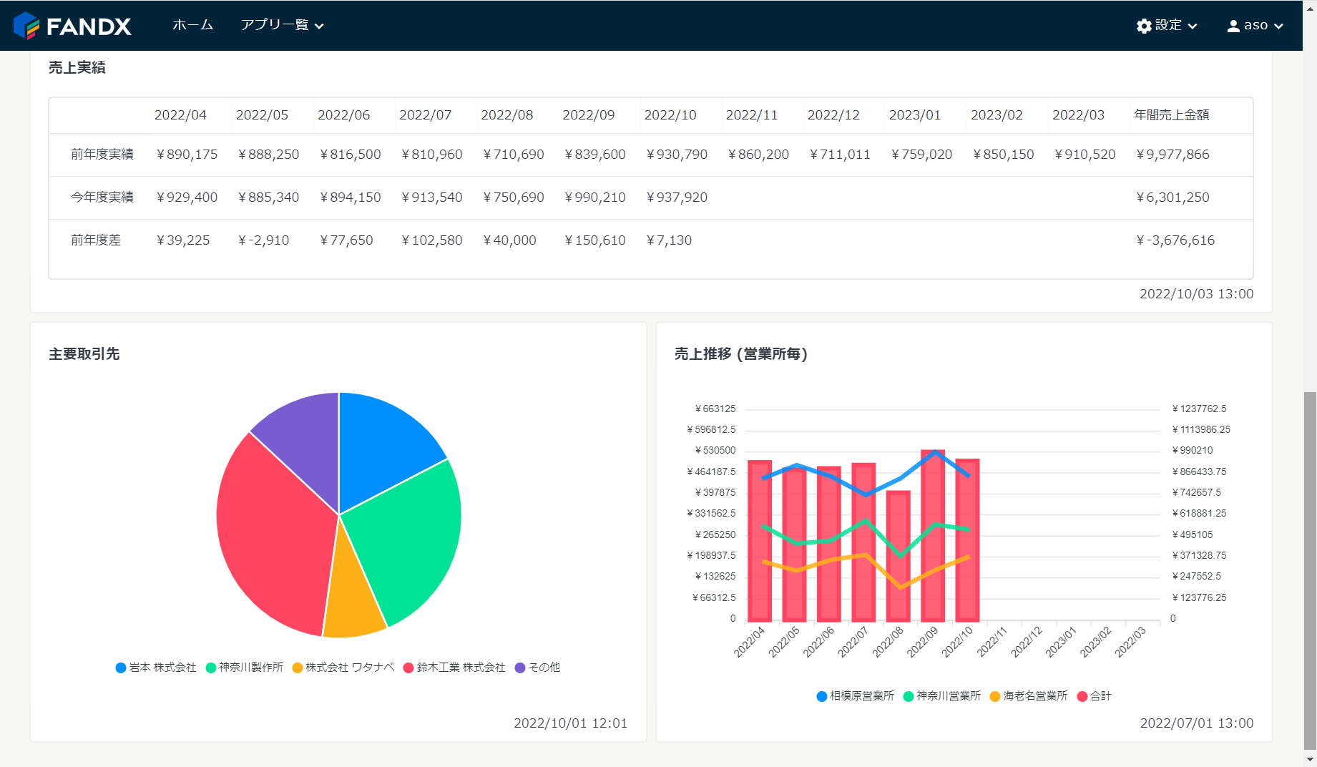This screenshot has width=1317, height=767.
Task: Toggle その他 legend entry
Action: click(x=537, y=668)
